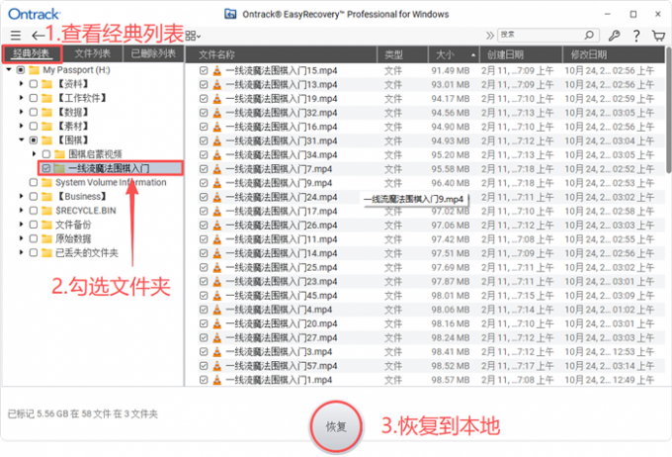
Task: Expand the 文件备份 folder
Action: point(21,225)
